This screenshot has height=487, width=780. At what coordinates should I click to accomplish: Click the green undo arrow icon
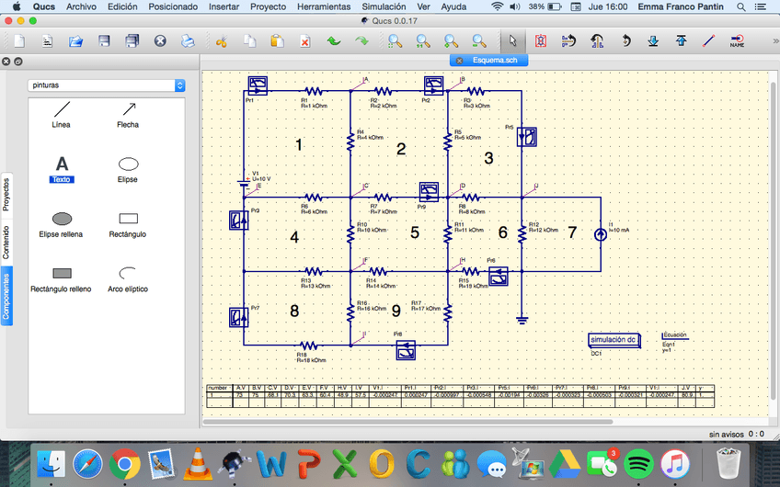[333, 41]
